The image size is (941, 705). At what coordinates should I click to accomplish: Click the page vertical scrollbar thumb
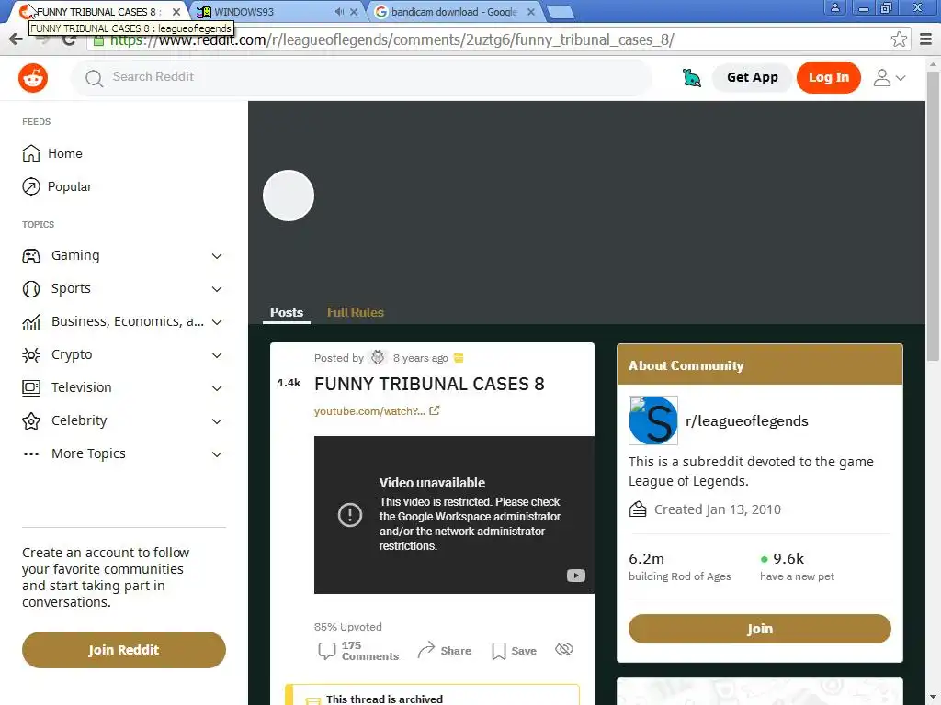[933, 216]
